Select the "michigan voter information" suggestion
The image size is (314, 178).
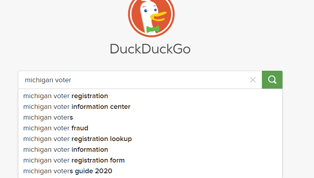[x=150, y=150]
